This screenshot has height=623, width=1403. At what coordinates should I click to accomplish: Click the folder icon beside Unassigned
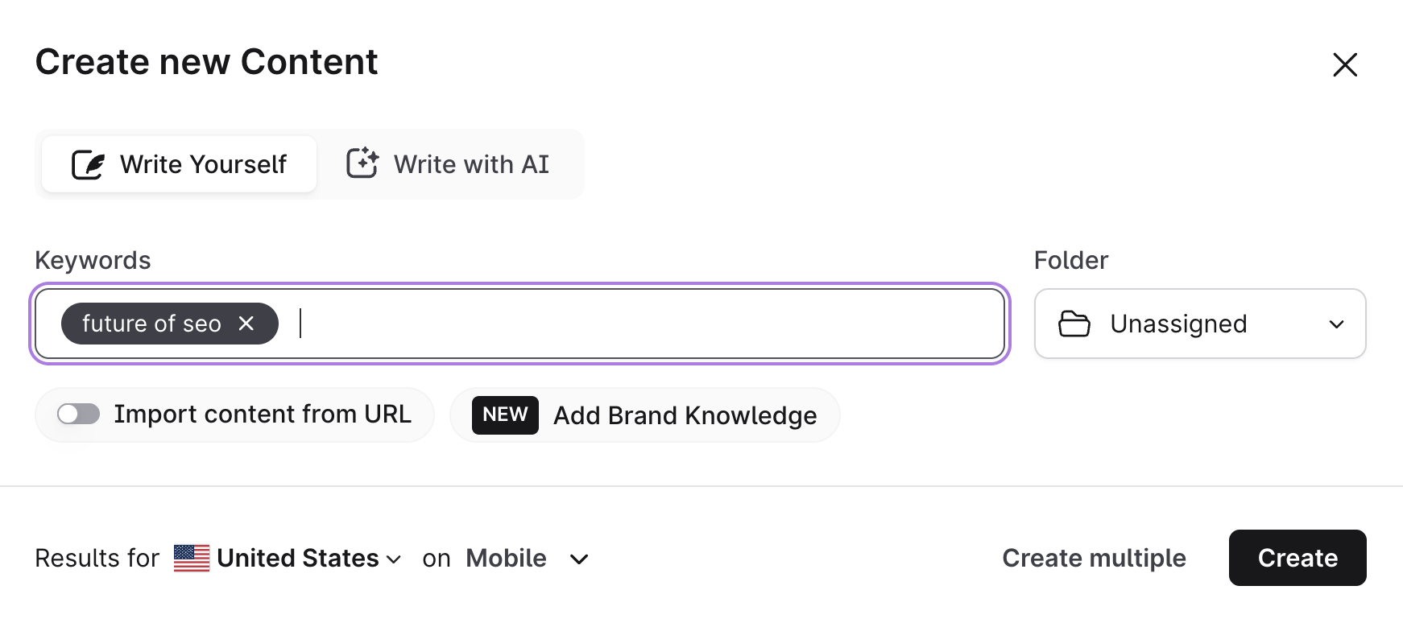coord(1074,324)
